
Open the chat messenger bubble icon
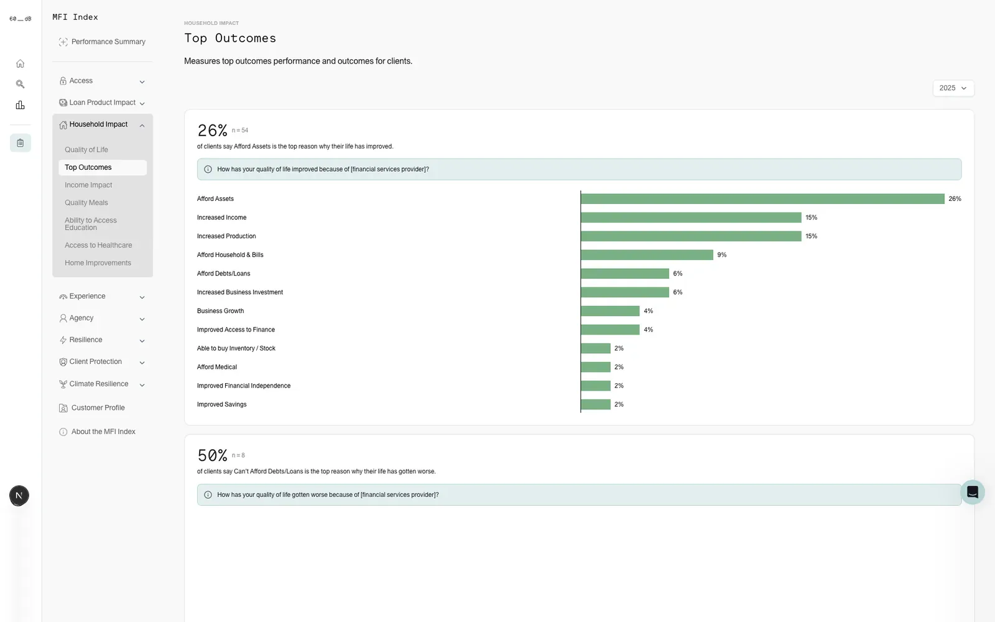(x=973, y=493)
